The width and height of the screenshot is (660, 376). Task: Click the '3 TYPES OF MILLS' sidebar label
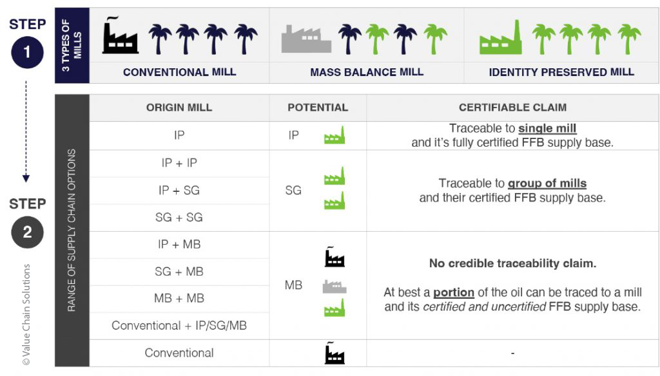[72, 46]
